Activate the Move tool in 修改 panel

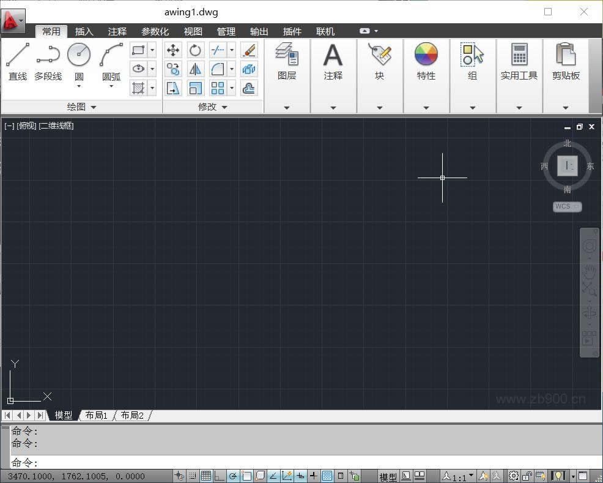click(x=173, y=50)
